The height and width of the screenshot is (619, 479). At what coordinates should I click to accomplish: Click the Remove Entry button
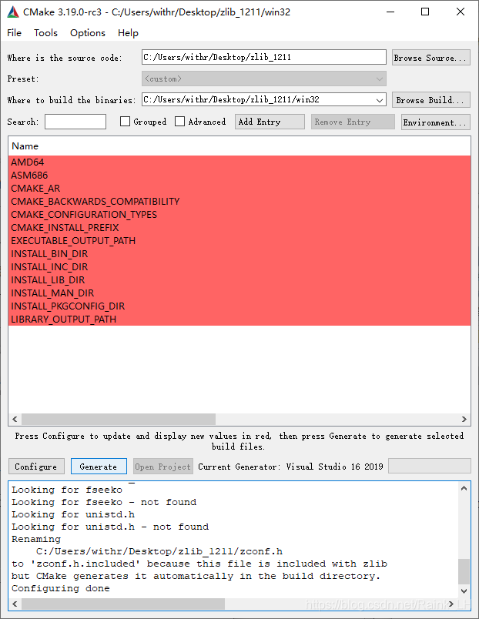click(353, 122)
